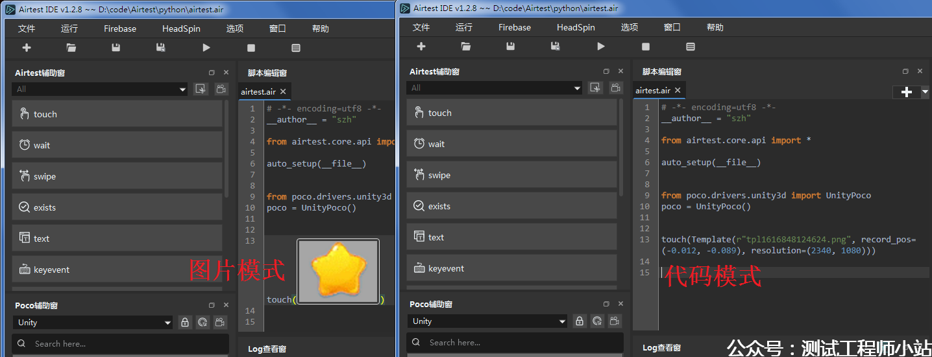
Task: Click Poco record camera icon in right window
Action: tap(616, 321)
